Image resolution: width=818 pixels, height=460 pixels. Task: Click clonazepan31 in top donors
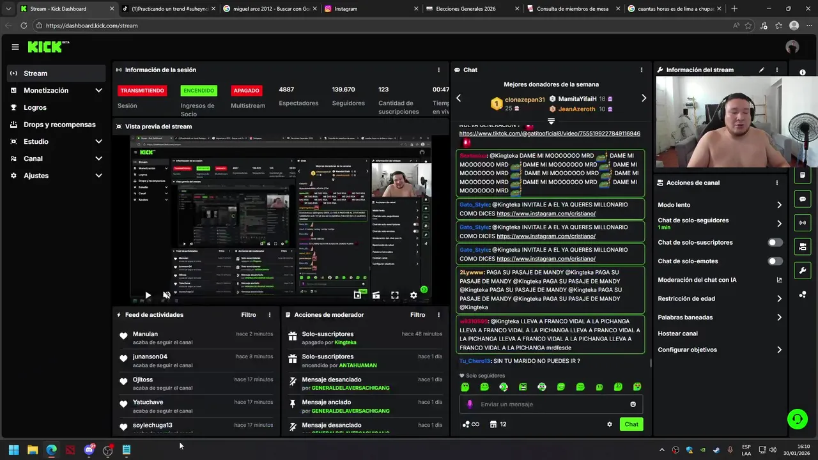(x=525, y=100)
